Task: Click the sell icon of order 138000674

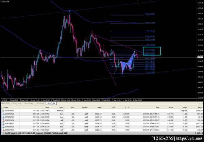Action: (3, 120)
